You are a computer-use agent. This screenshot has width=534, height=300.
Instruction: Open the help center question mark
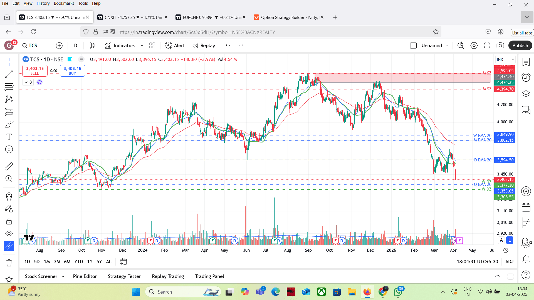526,275
